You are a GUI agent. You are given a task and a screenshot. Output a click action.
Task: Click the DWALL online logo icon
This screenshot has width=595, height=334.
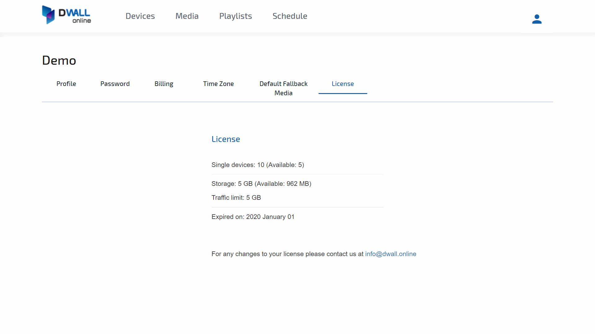[49, 15]
